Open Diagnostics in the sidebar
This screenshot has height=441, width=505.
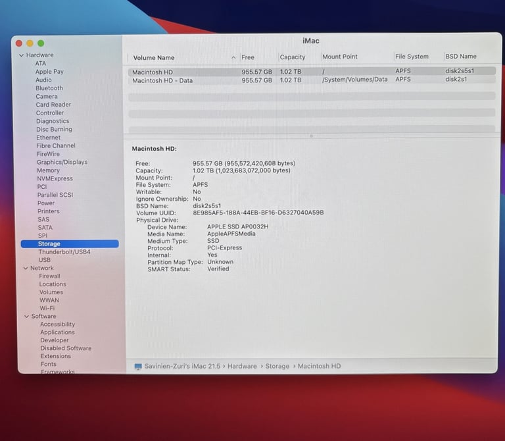click(53, 121)
